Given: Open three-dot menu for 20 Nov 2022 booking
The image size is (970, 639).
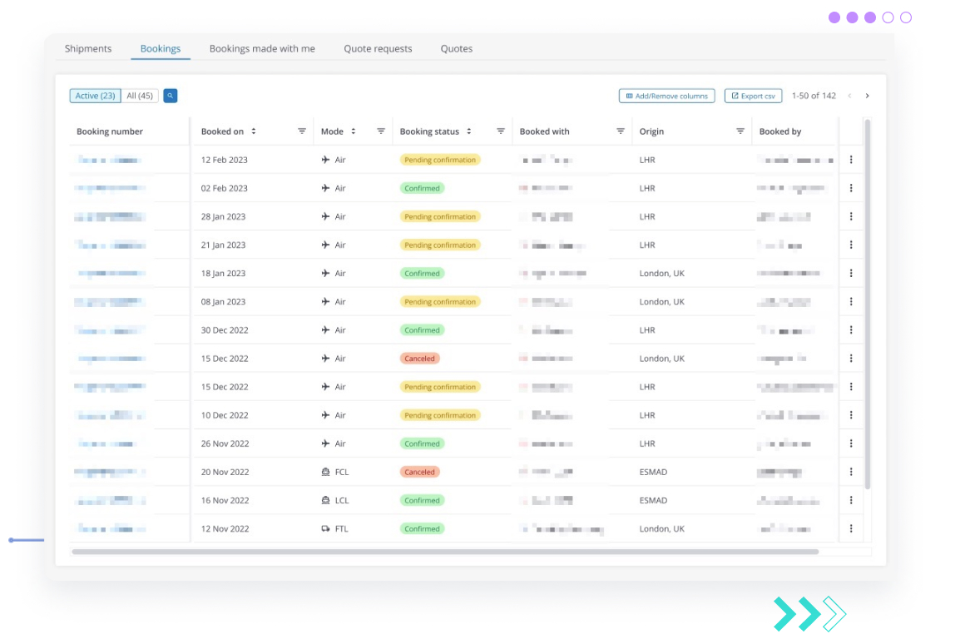Looking at the screenshot, I should [x=851, y=472].
